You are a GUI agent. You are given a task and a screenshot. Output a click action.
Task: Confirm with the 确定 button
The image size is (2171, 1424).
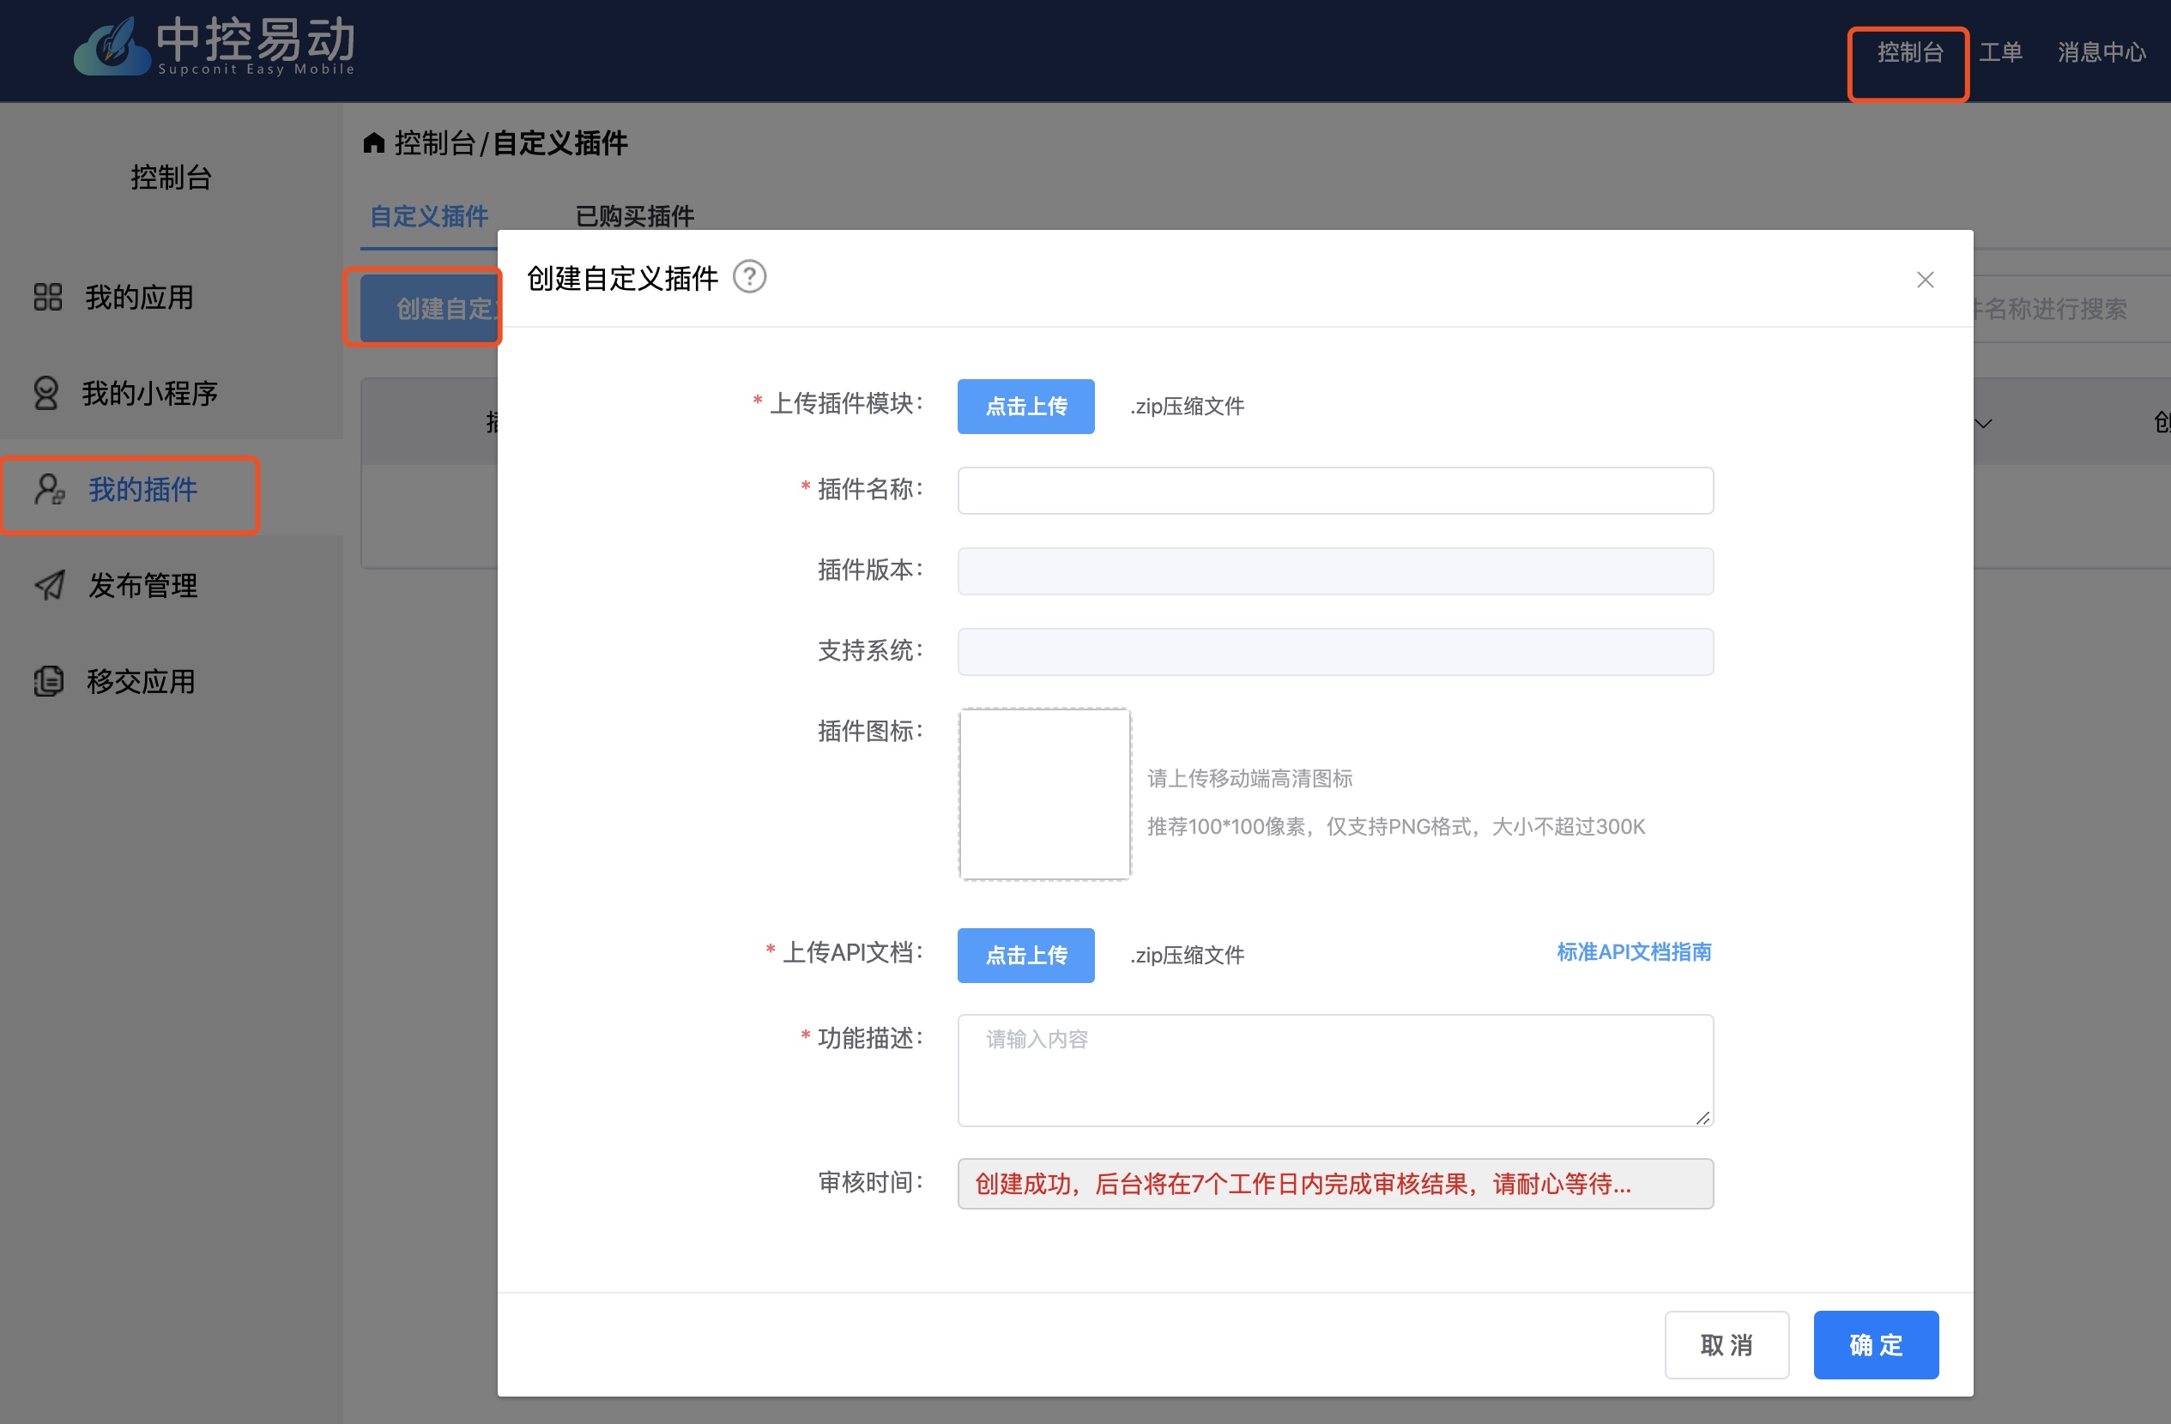click(x=1876, y=1345)
